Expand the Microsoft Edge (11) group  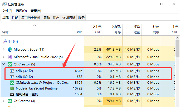point(4,50)
